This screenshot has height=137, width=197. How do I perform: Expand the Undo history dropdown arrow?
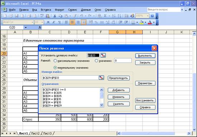[x=85, y=16]
